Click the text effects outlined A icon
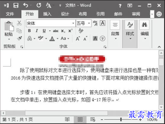The height and width of the screenshot is (124, 165). pyautogui.click(x=30, y=38)
